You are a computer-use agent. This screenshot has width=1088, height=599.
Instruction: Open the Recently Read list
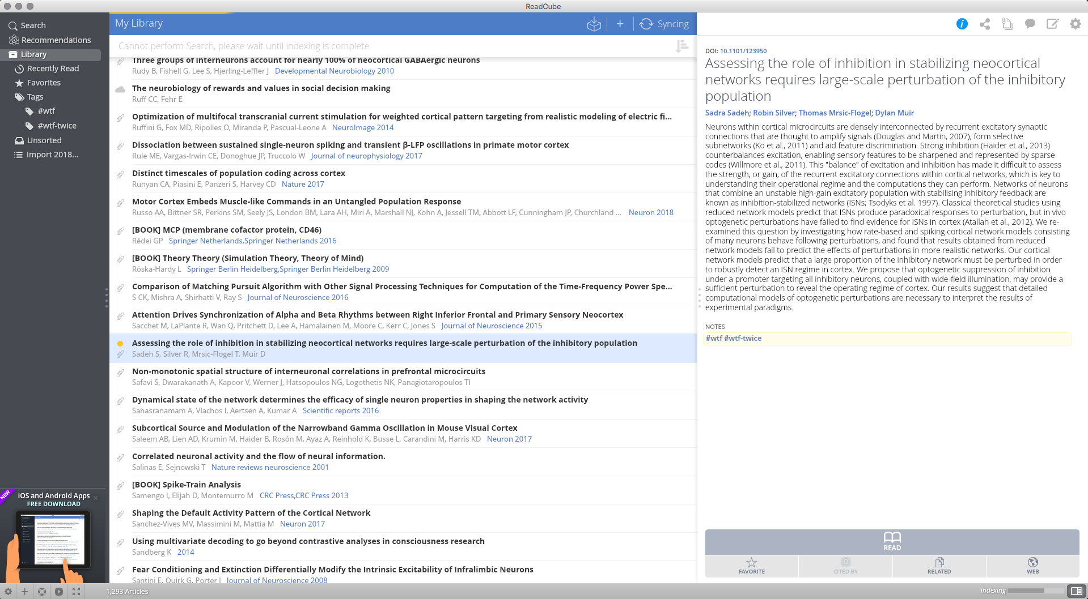click(47, 69)
